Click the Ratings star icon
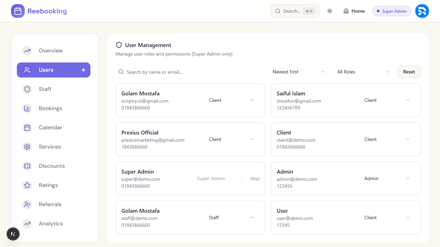This screenshot has height=247, width=440. (x=27, y=185)
